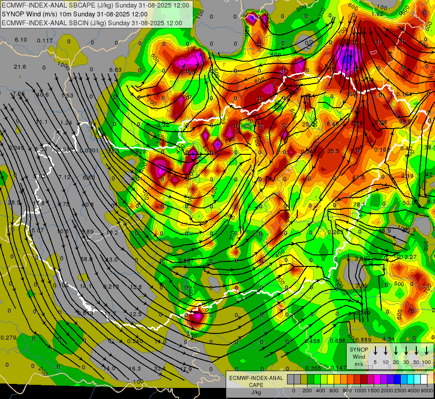The width and height of the screenshot is (435, 399).
Task: Pick the dark red CAPE legend swatch
Action: tap(364, 379)
